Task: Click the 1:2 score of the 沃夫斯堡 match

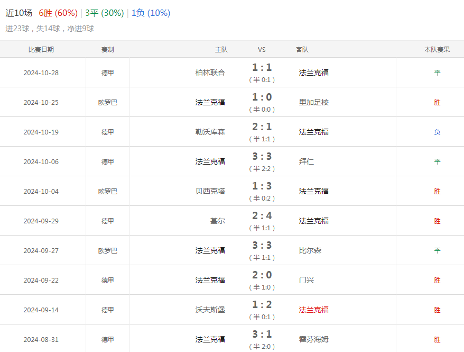Action: click(x=262, y=304)
